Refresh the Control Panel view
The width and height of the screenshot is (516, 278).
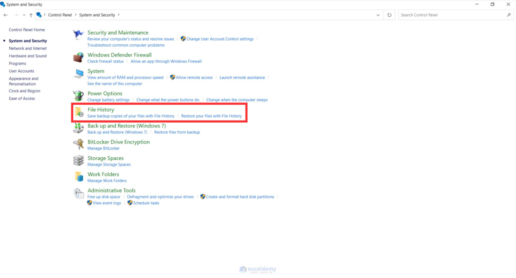[x=389, y=15]
